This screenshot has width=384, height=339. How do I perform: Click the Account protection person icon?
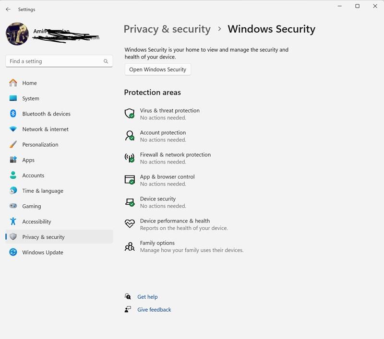tap(129, 136)
